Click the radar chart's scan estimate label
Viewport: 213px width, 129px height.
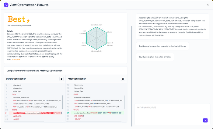click(83, 32)
